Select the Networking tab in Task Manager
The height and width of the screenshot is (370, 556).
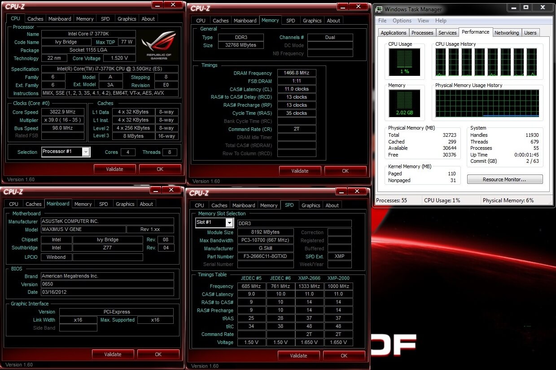click(507, 33)
